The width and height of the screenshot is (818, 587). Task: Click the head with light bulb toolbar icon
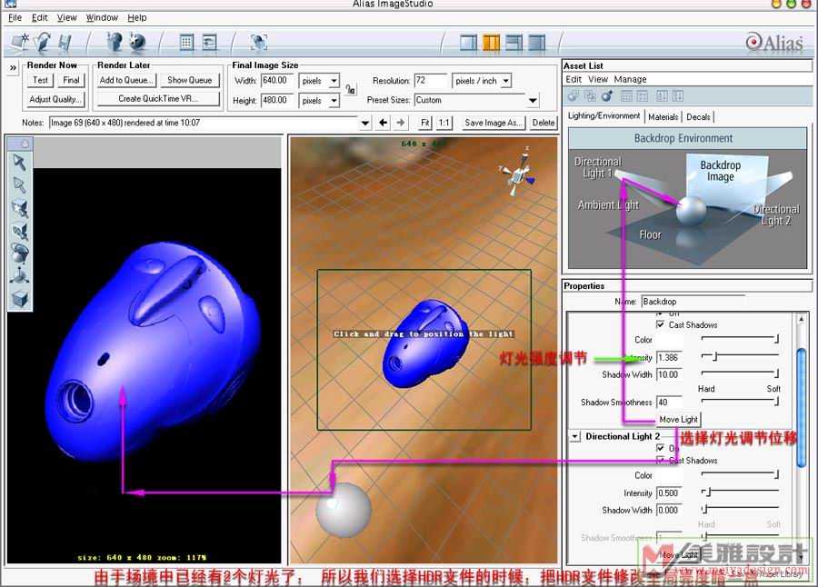(x=114, y=42)
